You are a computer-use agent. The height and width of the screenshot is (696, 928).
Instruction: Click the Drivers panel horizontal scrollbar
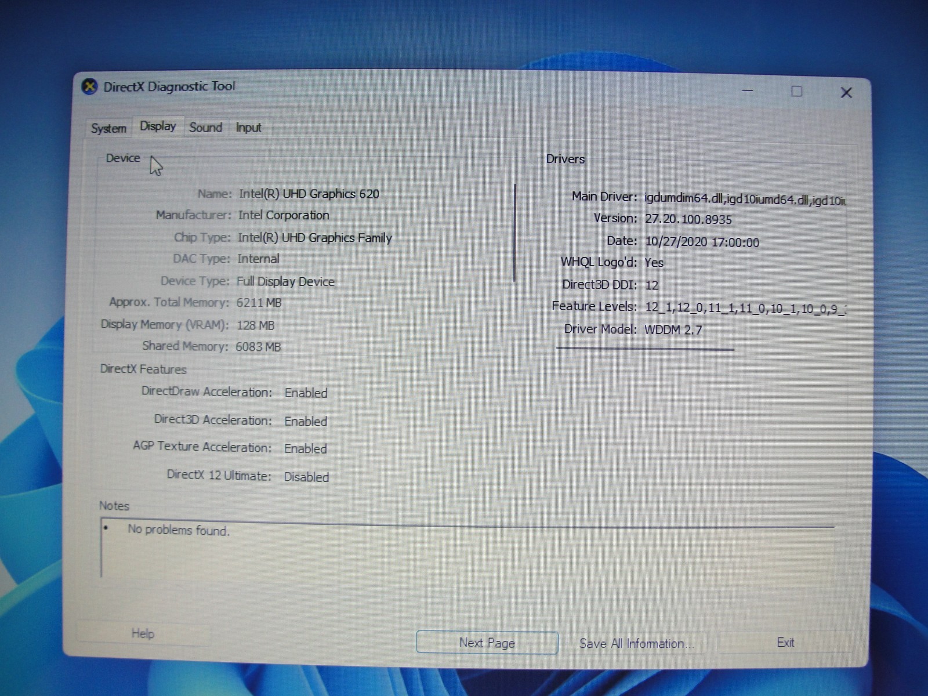pyautogui.click(x=645, y=349)
